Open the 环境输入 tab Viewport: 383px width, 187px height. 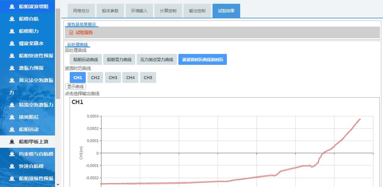coord(139,11)
